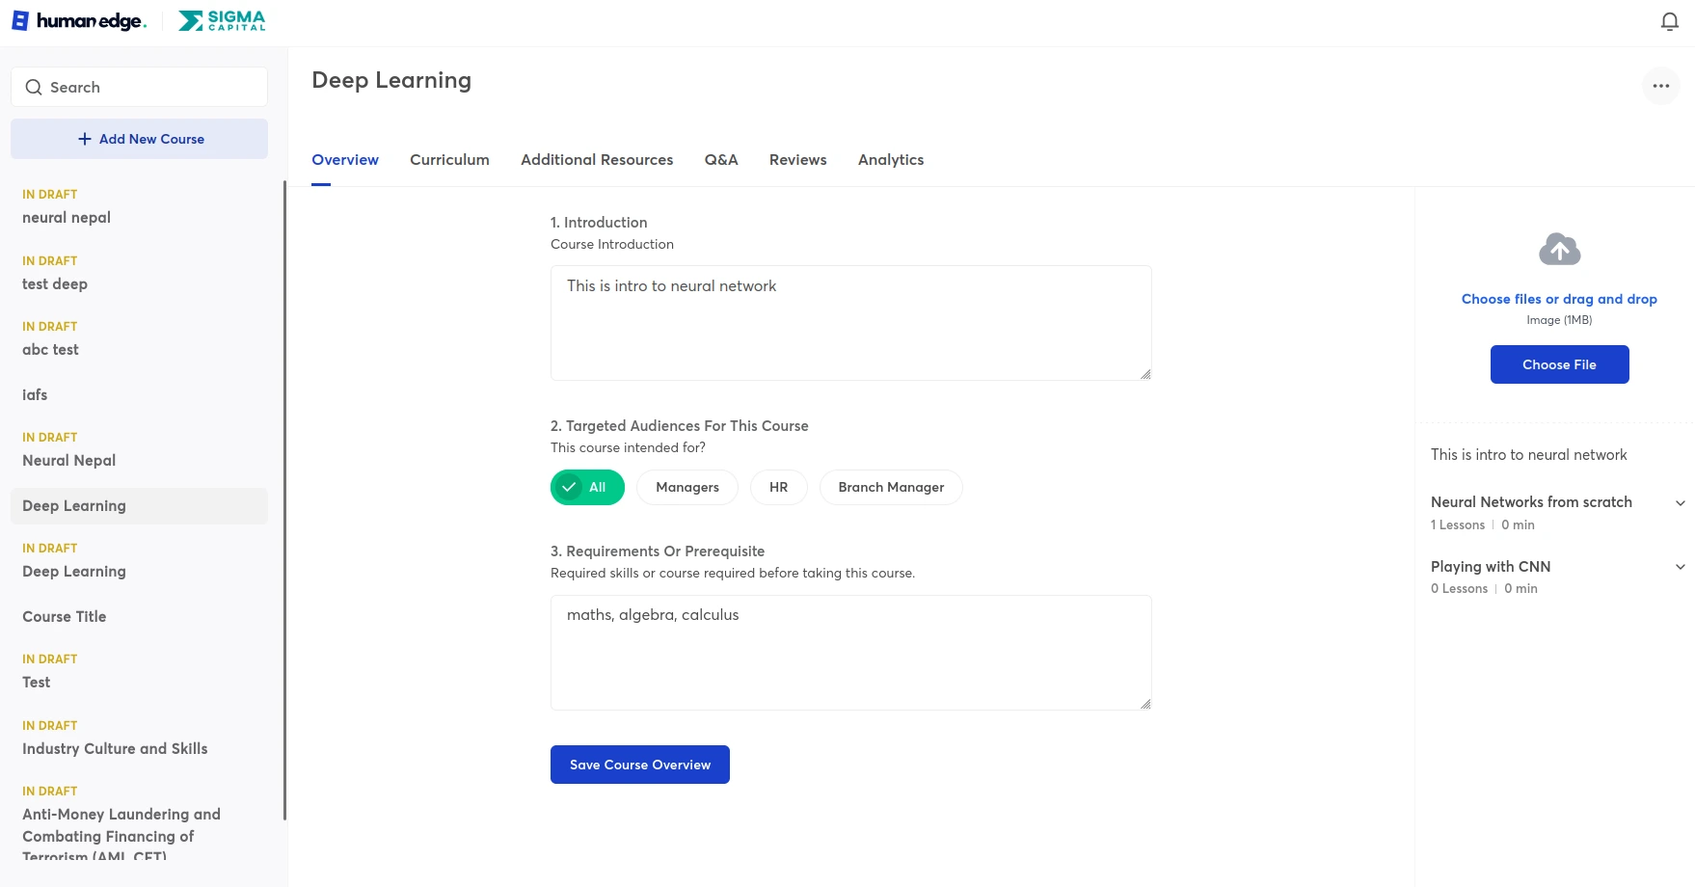Toggle the Managers audience chip
Image resolution: width=1695 pixels, height=887 pixels.
pyautogui.click(x=687, y=487)
